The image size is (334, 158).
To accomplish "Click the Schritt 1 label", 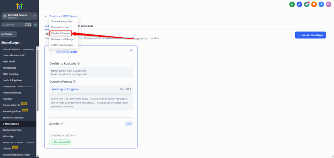I will pyautogui.click(x=126, y=89).
